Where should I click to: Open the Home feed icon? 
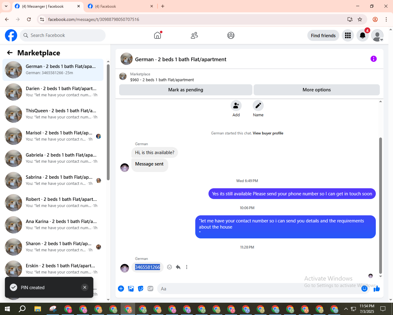point(158,35)
